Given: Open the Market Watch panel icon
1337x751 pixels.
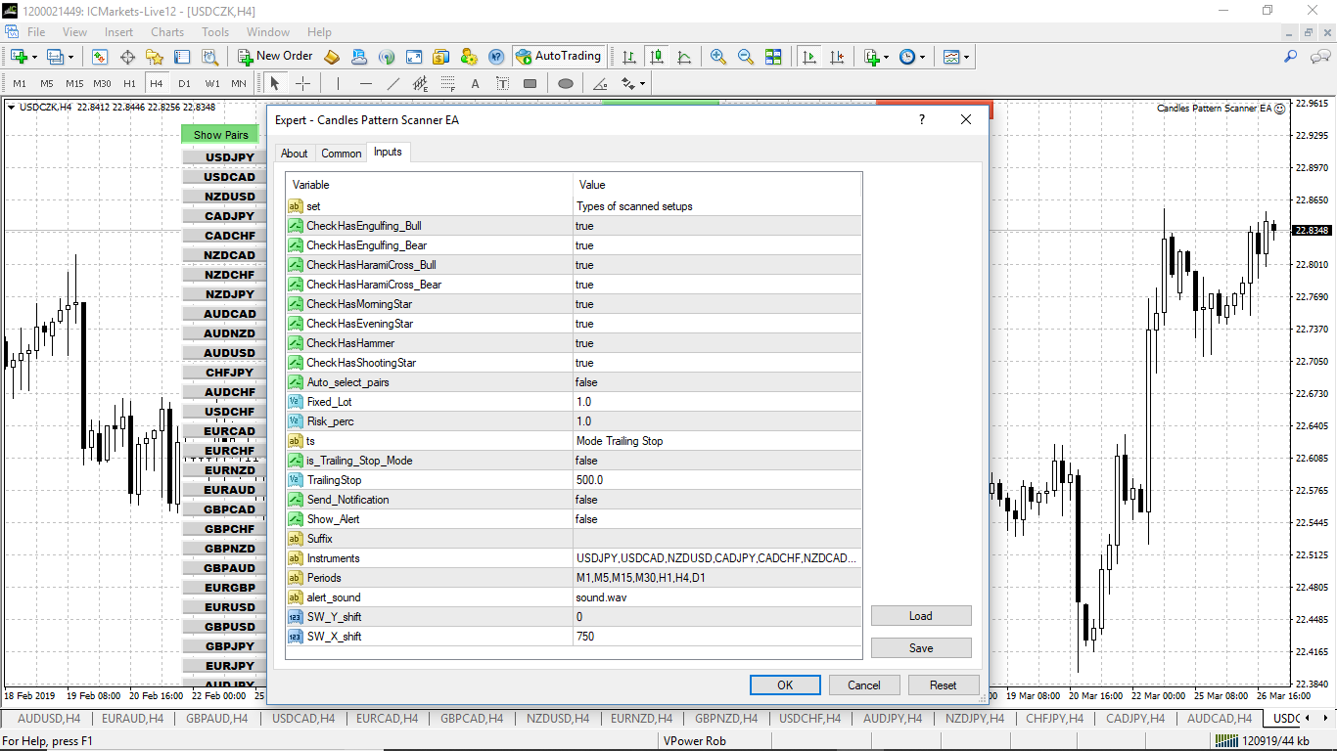Looking at the screenshot, I should point(99,57).
